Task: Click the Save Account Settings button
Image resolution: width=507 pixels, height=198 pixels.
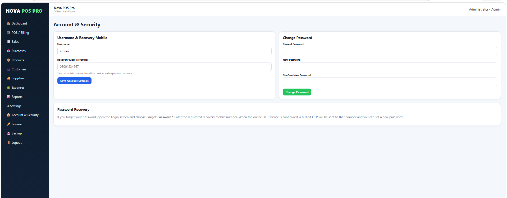Action: pyautogui.click(x=74, y=81)
